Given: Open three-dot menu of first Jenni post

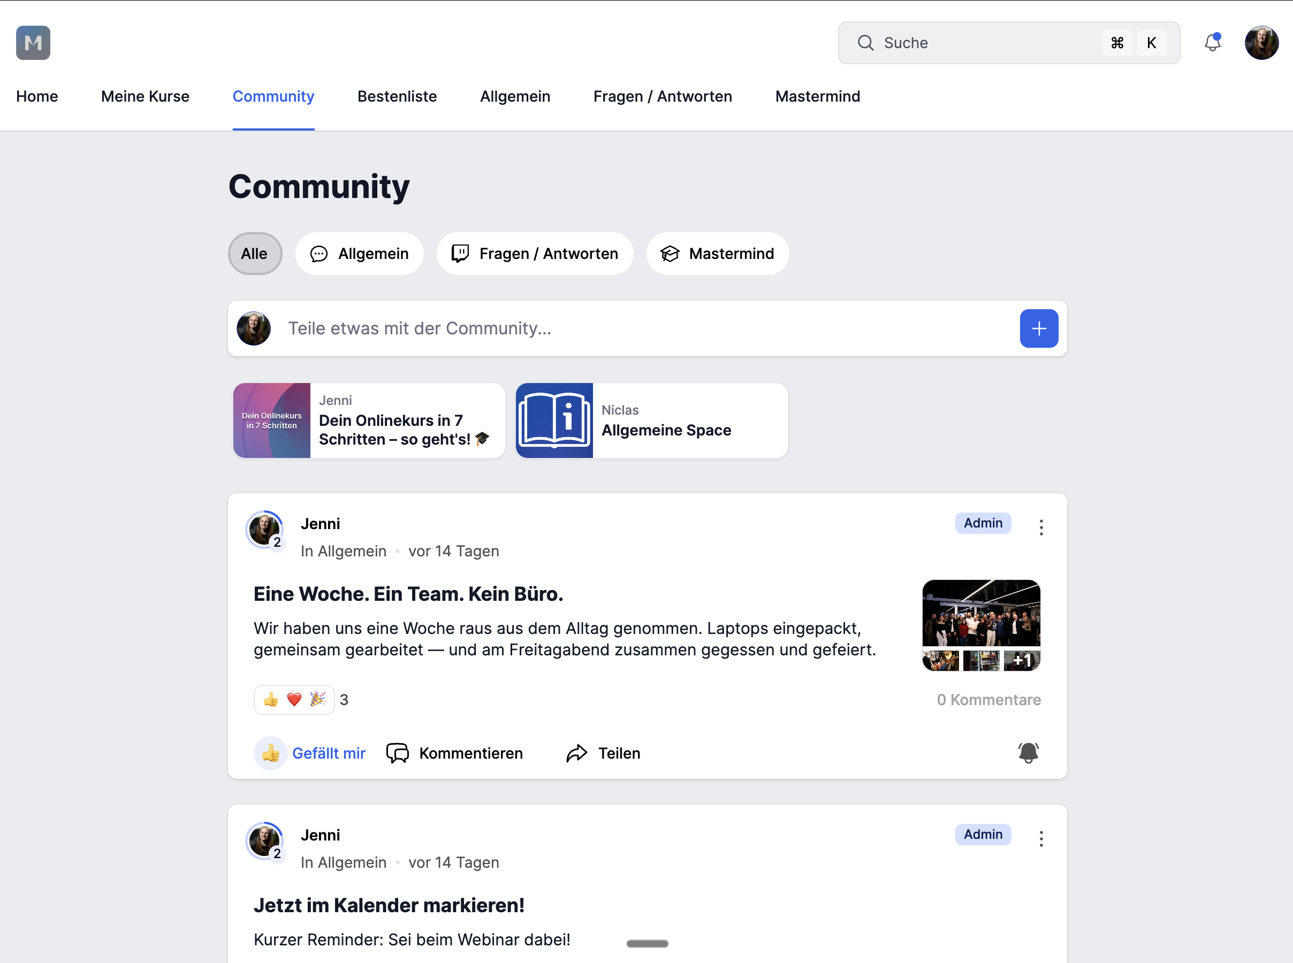Looking at the screenshot, I should click(x=1041, y=528).
